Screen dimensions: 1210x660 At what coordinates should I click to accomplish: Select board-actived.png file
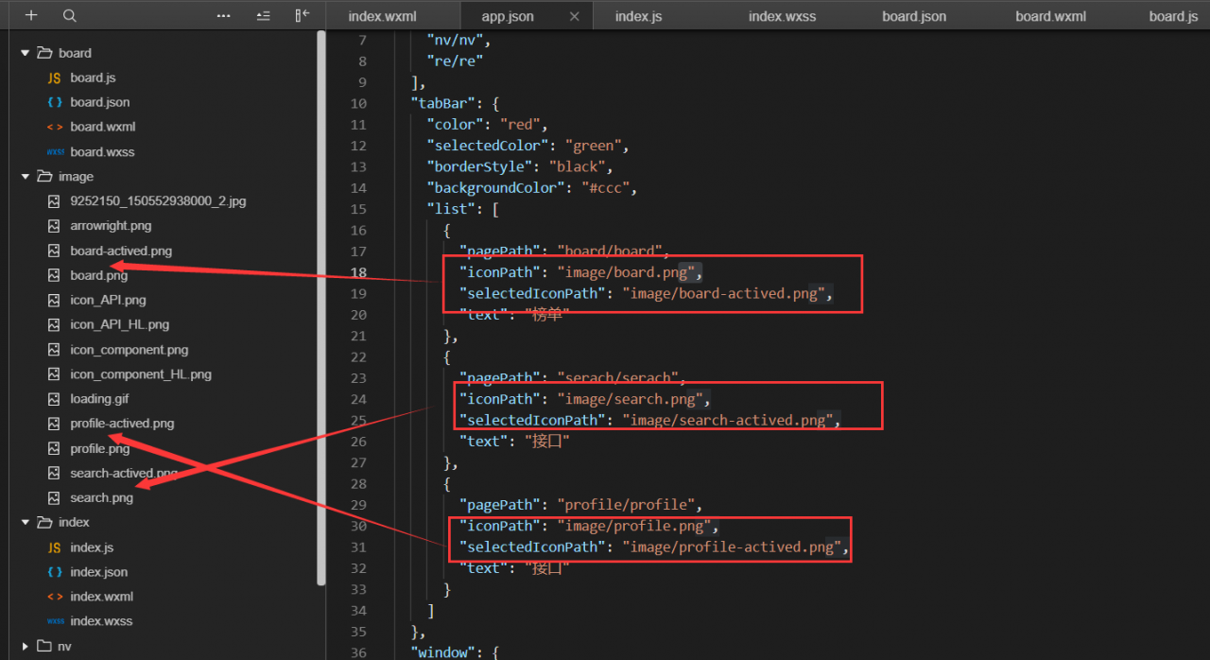pos(121,251)
